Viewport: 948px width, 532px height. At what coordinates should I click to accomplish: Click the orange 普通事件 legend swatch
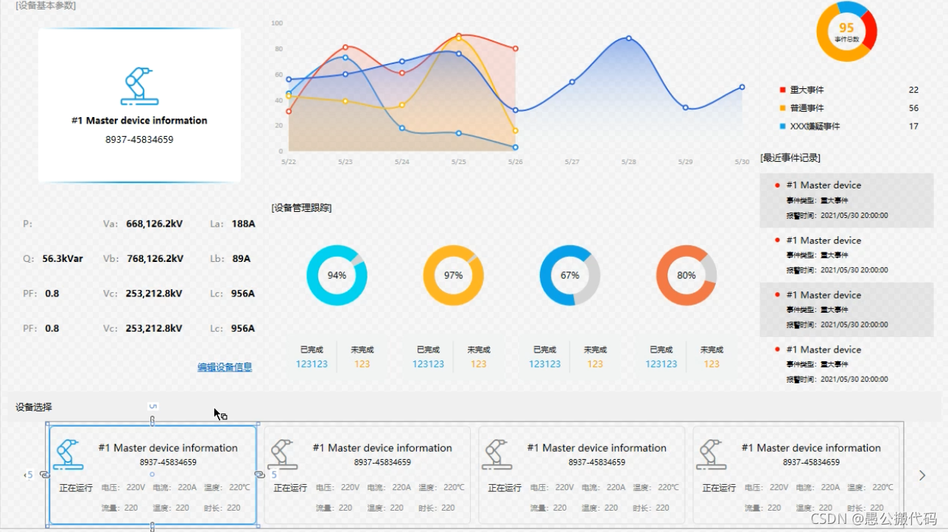pos(782,108)
